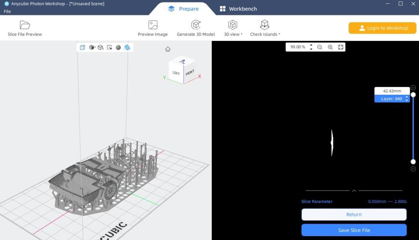Viewport: 419px width, 240px height.
Task: Click the circled chevron above layer slider
Action: tap(413, 88)
